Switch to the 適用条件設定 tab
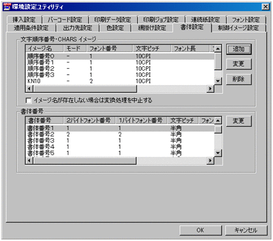Image resolution: width=273 pixels, height=241 pixels. click(31, 28)
